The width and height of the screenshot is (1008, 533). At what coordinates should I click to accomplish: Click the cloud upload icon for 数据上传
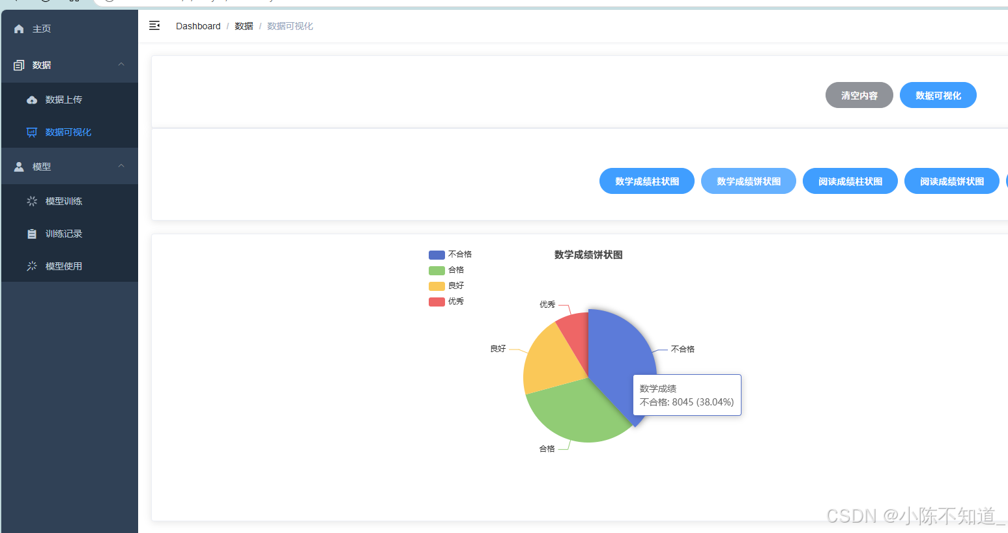pyautogui.click(x=32, y=100)
